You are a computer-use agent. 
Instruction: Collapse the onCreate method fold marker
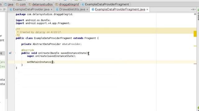click(15, 53)
